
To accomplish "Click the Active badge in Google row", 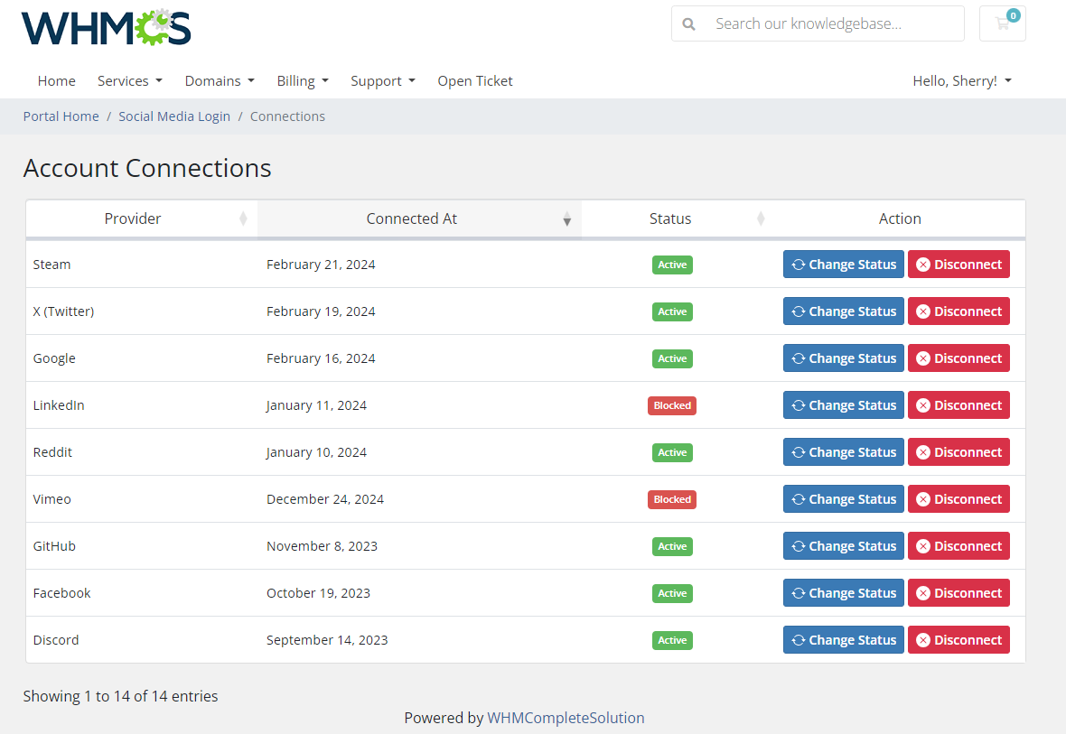I will [x=672, y=358].
